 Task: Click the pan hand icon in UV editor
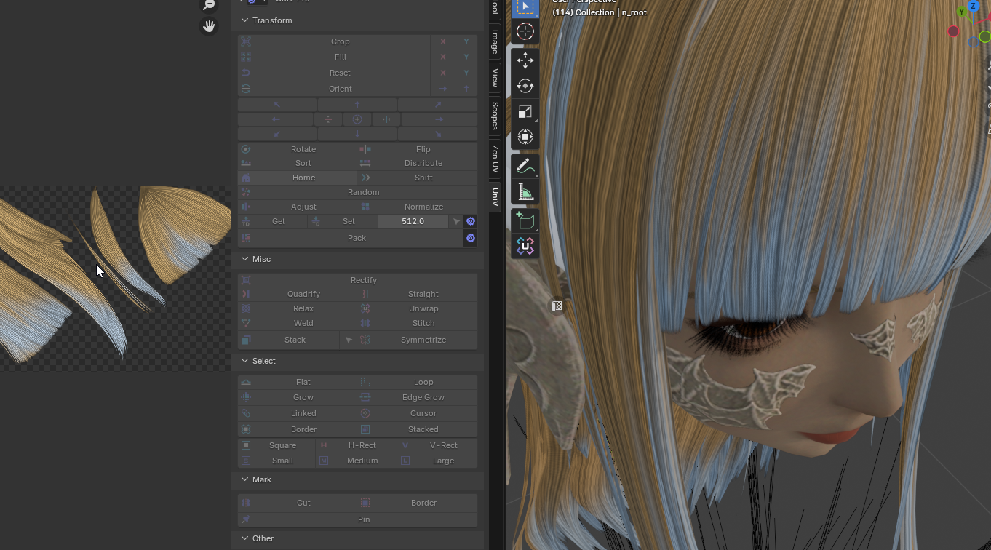pos(209,26)
